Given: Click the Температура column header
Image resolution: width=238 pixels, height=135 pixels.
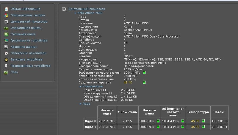Looking at the screenshot, I should (x=198, y=112).
